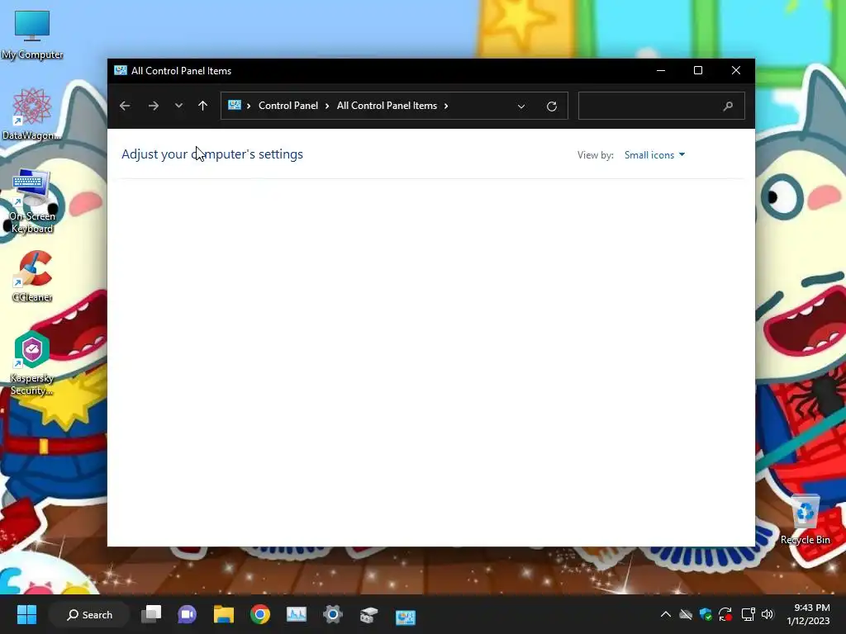The image size is (846, 634).
Task: Launch Google Chrome from taskbar
Action: pos(260,614)
